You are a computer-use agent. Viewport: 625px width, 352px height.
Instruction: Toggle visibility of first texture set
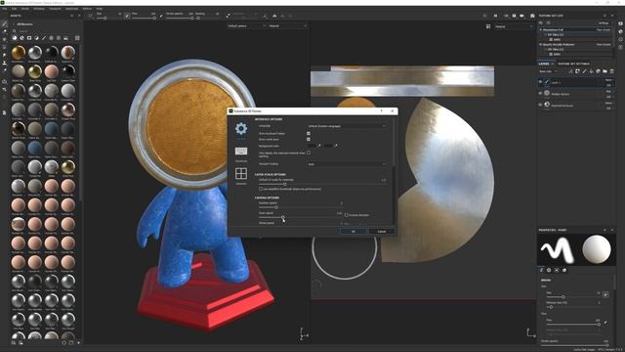coord(541,30)
